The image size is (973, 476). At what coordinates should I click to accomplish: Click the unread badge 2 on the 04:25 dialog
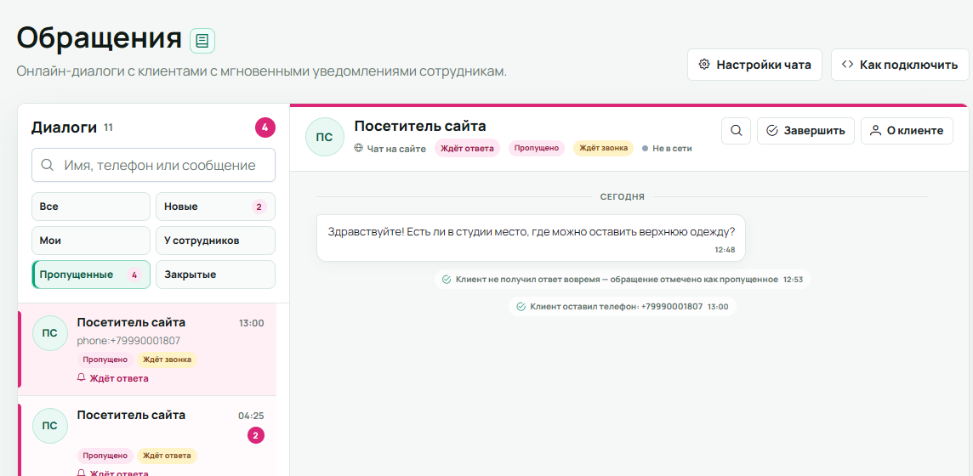tap(256, 436)
